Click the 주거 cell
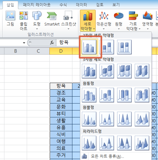 point(61,155)
